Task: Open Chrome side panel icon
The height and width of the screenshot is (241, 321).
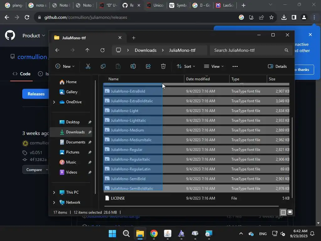Action: (x=294, y=18)
